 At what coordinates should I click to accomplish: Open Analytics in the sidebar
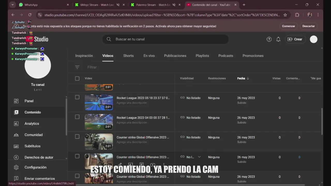38,123
